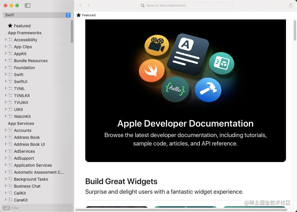This screenshot has height=212, width=297.
Task: Click the UIKit framework icon
Action: (10, 109)
